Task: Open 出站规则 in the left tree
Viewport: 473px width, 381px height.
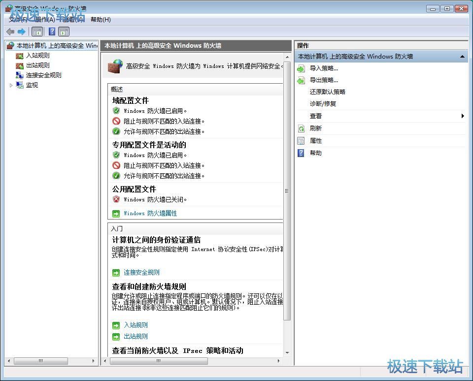Action: click(x=38, y=65)
